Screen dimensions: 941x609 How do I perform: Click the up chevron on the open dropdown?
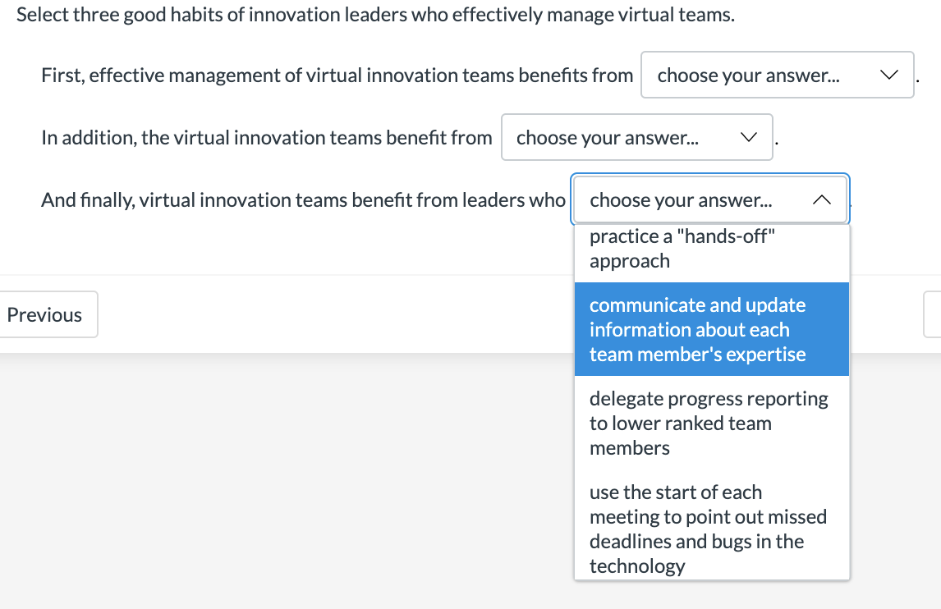821,199
